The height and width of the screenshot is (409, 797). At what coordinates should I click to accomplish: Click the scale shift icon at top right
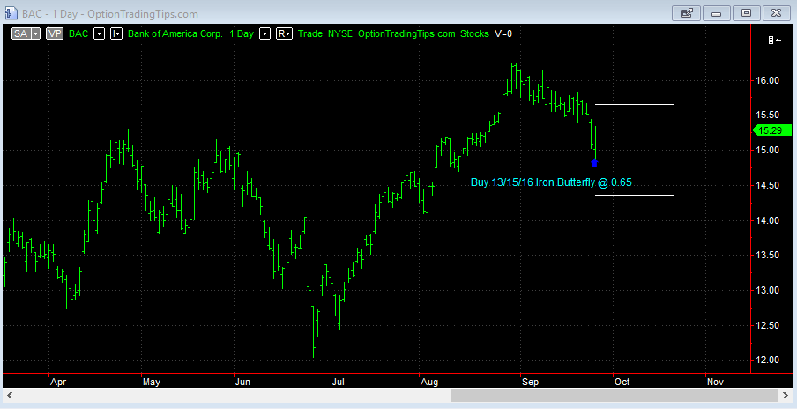775,40
